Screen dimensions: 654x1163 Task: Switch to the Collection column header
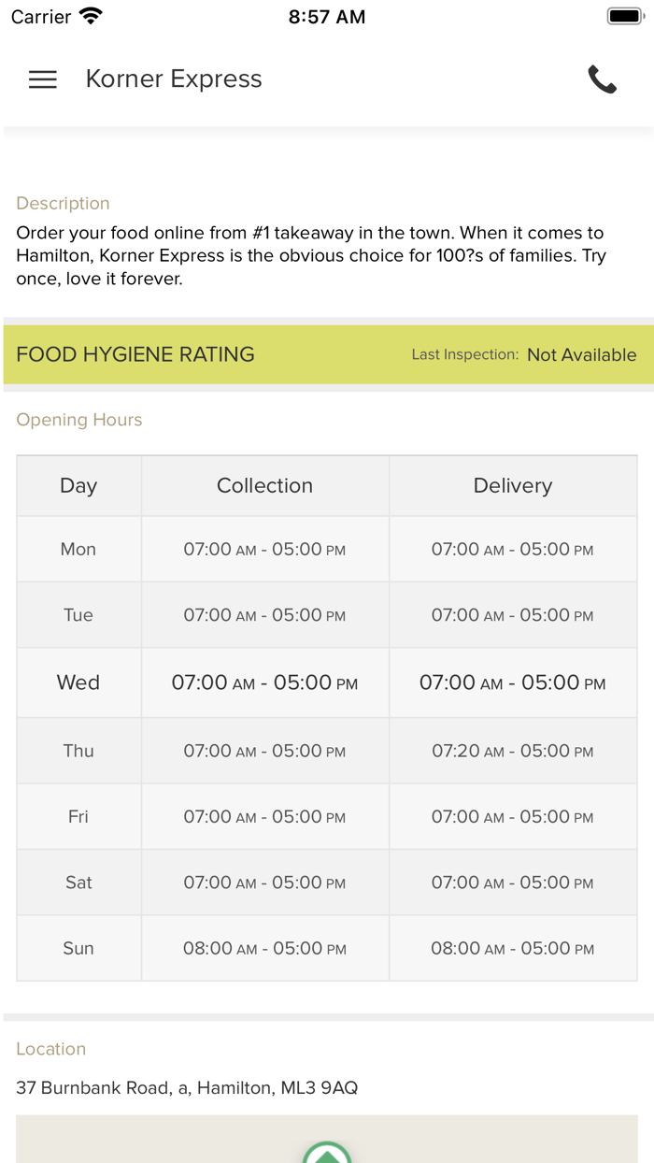pos(264,485)
